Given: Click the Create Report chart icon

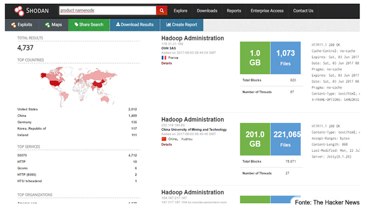Looking at the screenshot, I should point(169,25).
